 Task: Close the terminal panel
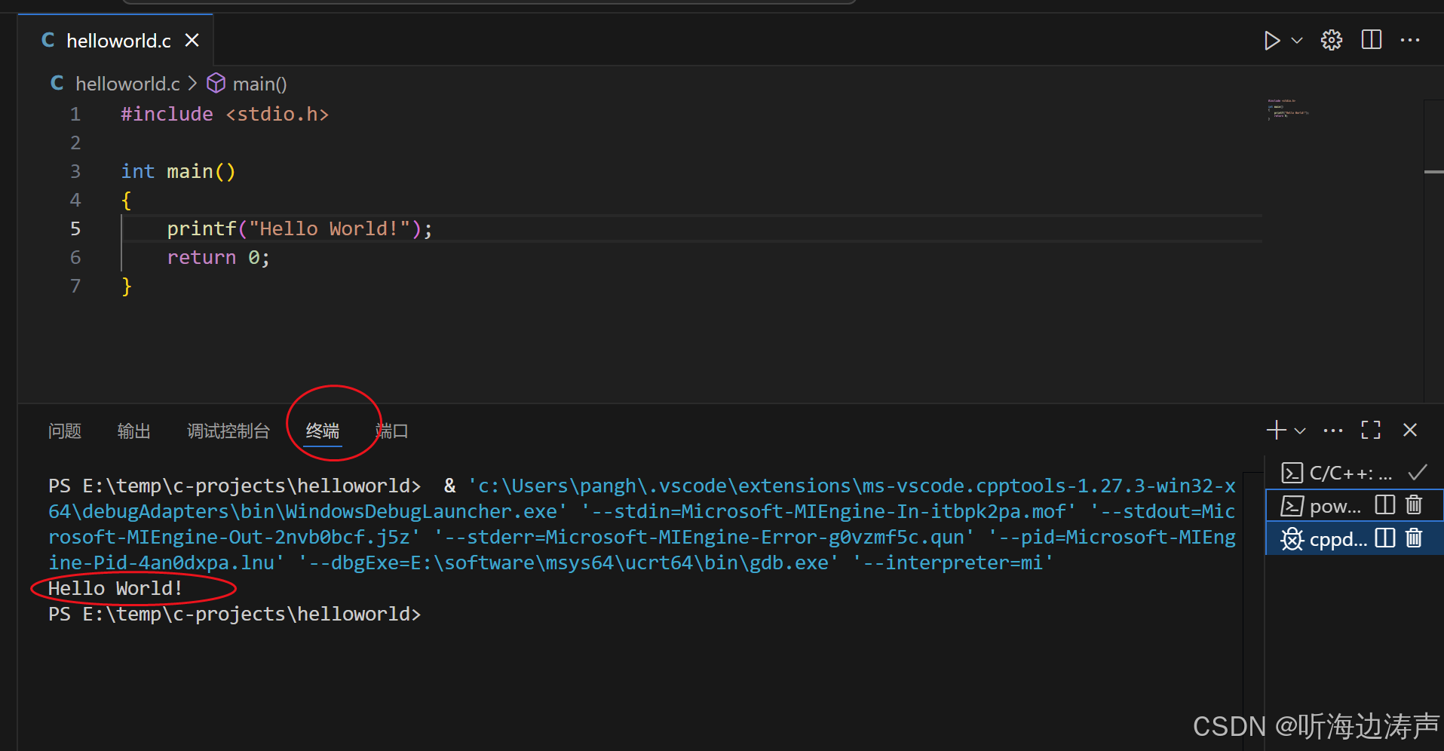[x=1410, y=430]
